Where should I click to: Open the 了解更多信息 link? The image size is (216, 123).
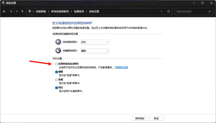[x=121, y=67]
